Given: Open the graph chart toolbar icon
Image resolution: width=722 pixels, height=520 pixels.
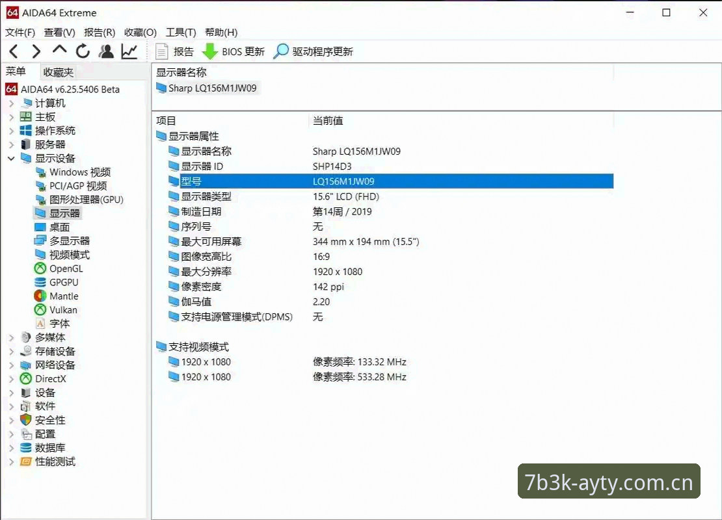Looking at the screenshot, I should point(129,51).
